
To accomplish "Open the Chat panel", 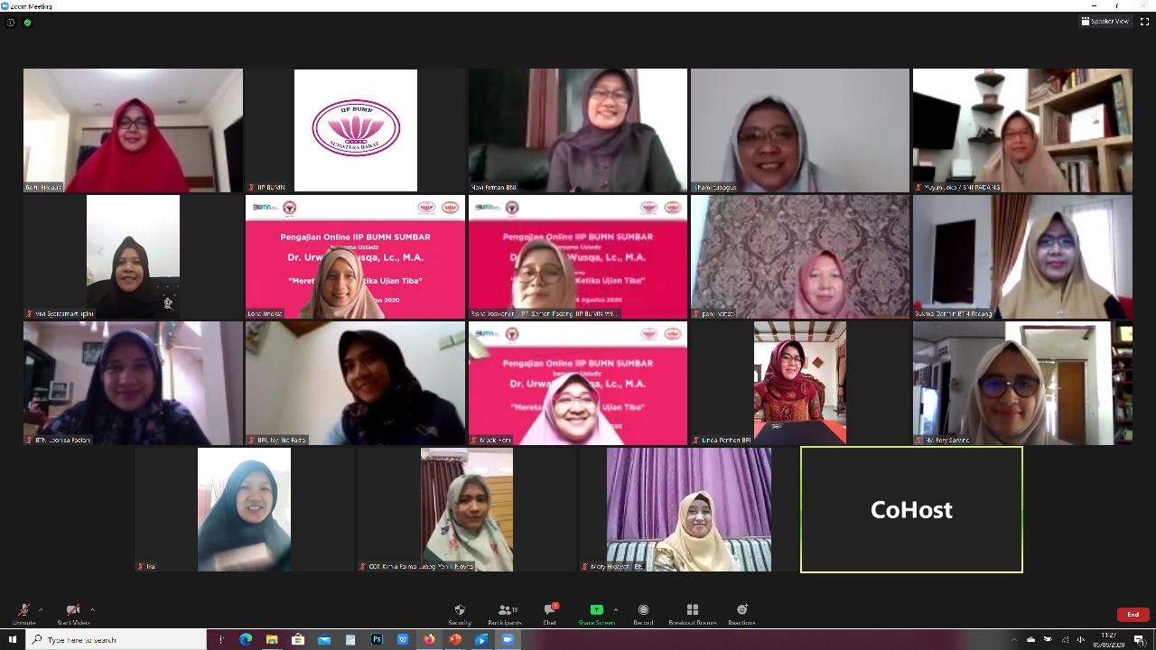I will [x=549, y=614].
